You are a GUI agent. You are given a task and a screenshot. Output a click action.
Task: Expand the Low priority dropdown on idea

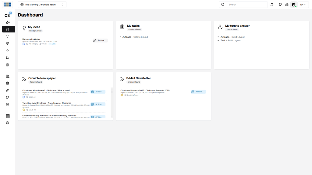point(52,44)
